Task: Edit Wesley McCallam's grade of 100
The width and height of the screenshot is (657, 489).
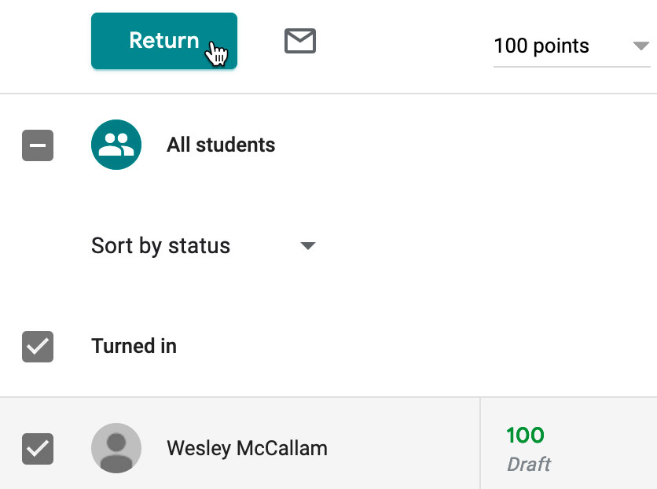Action: pos(525,436)
